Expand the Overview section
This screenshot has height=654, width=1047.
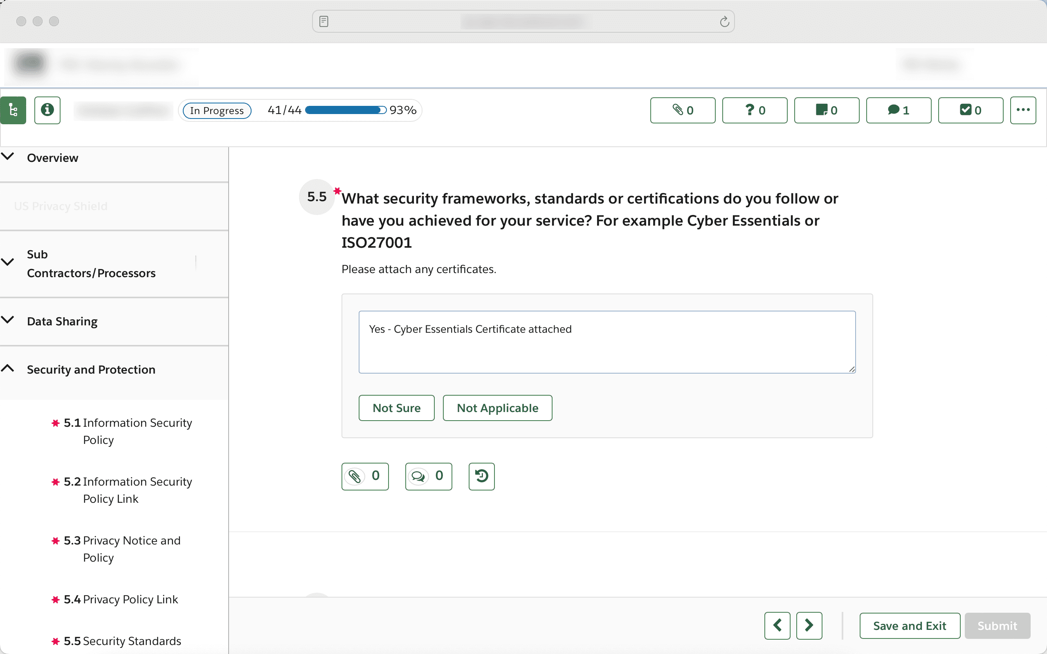(x=52, y=158)
